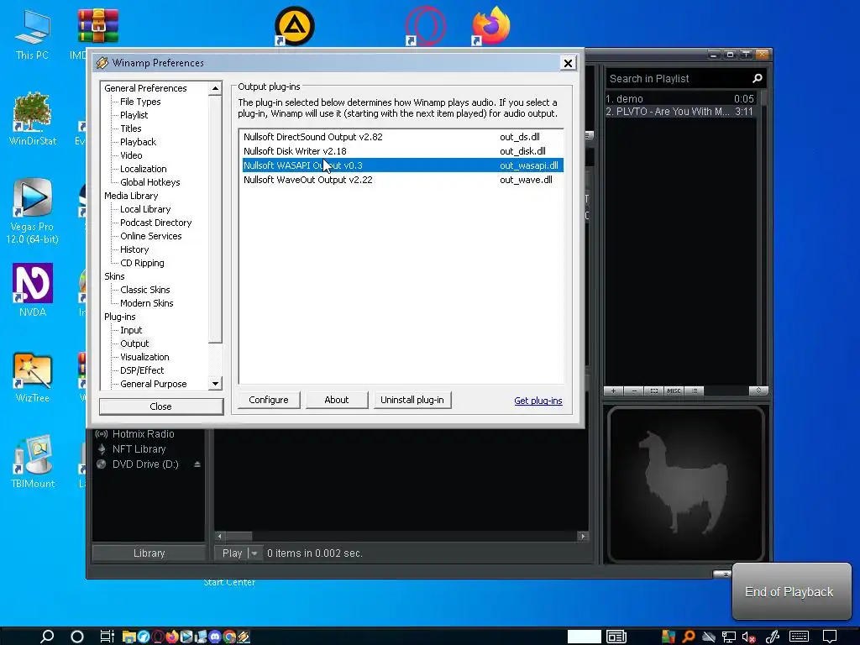860x645 pixels.
Task: Click the playlist List options button
Action: click(x=695, y=391)
